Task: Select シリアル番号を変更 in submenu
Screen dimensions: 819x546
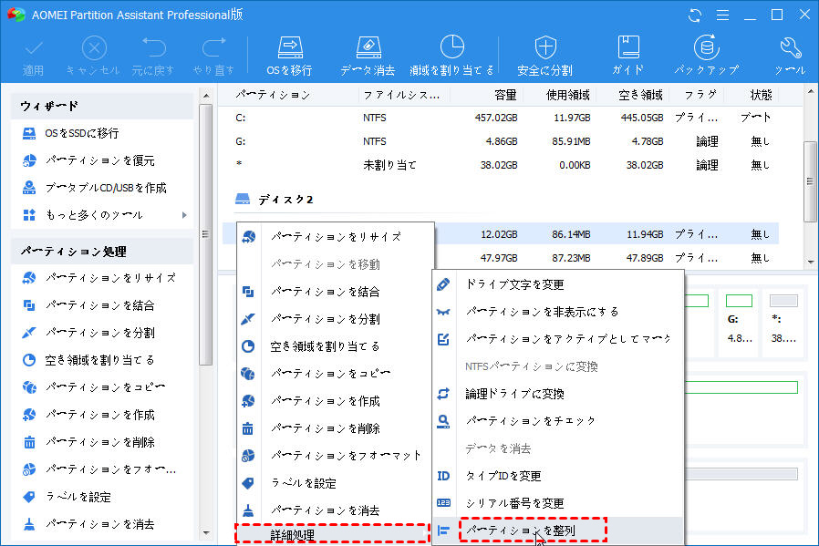Action: pyautogui.click(x=558, y=503)
